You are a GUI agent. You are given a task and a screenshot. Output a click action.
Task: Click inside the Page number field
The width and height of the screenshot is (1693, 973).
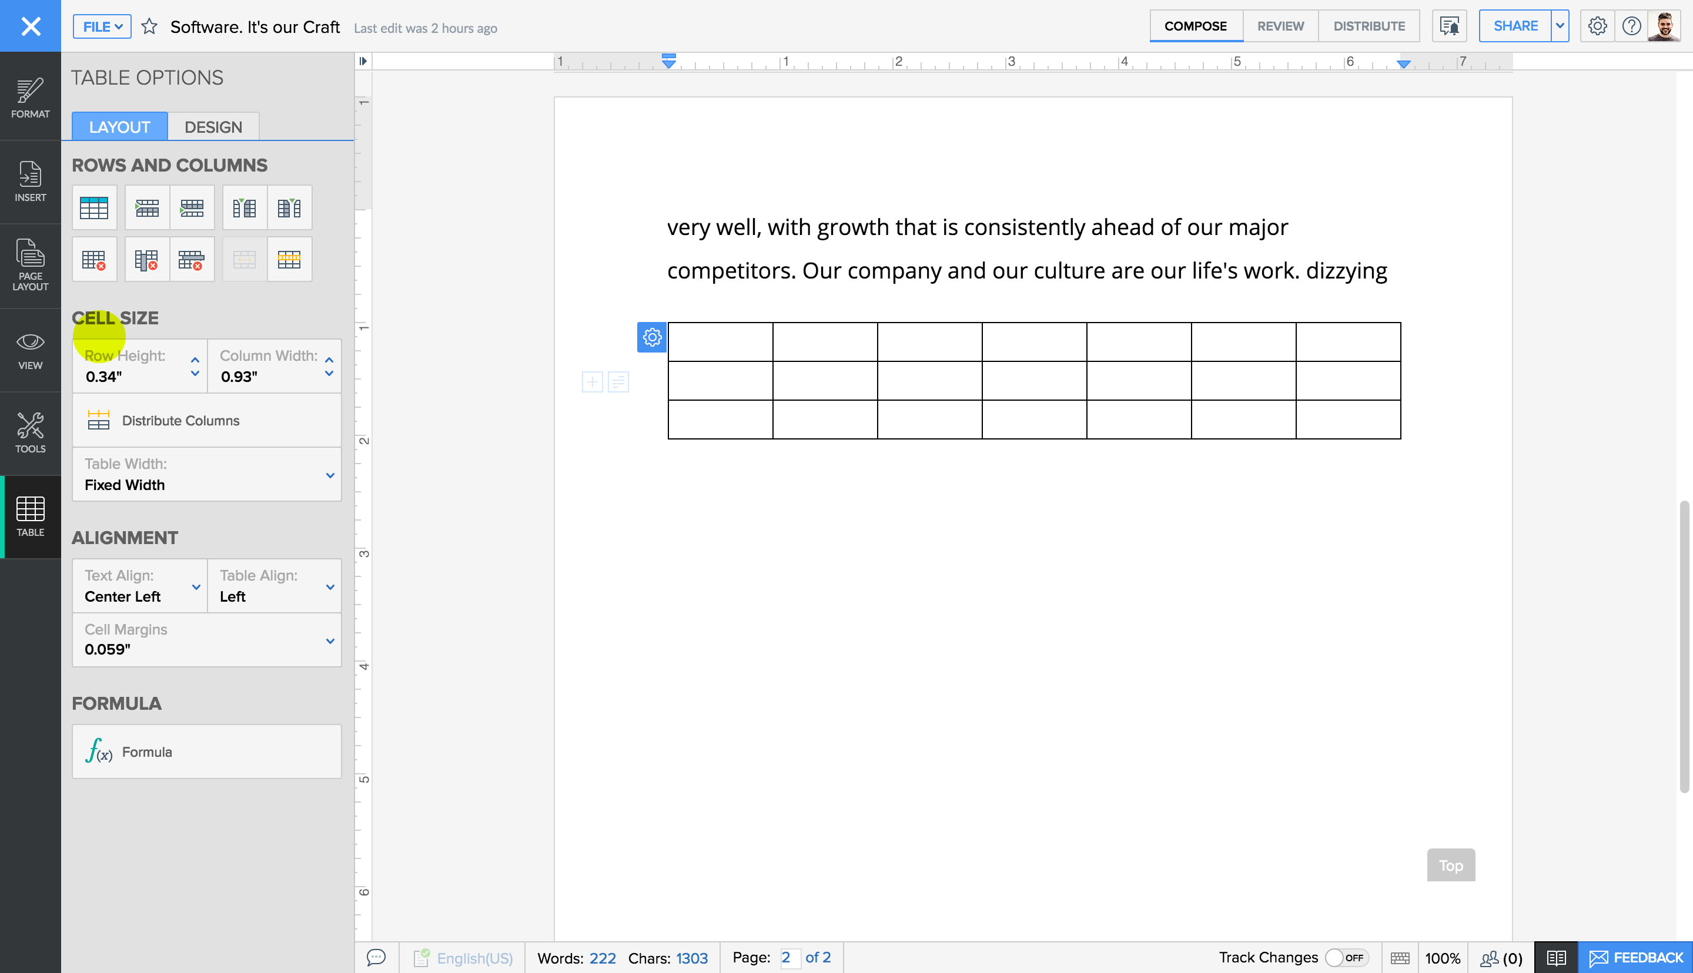coord(790,957)
